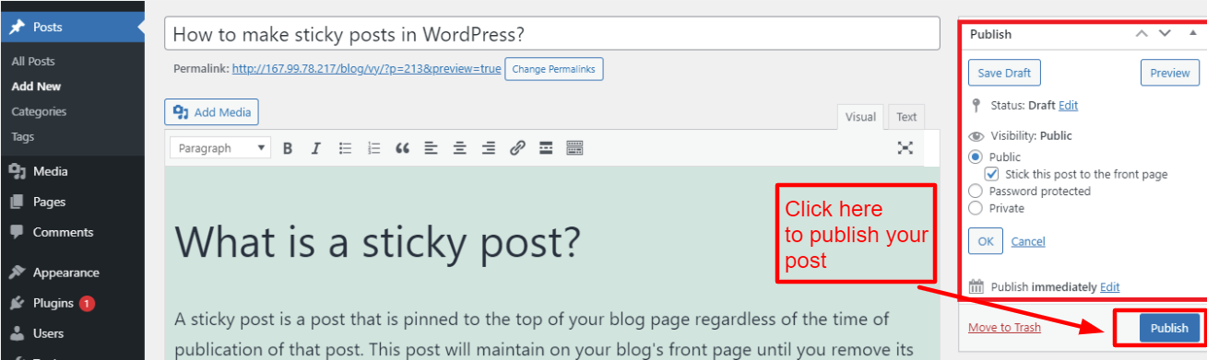Toggle italic formatting in editor toolbar
This screenshot has width=1207, height=360.
pos(315,148)
